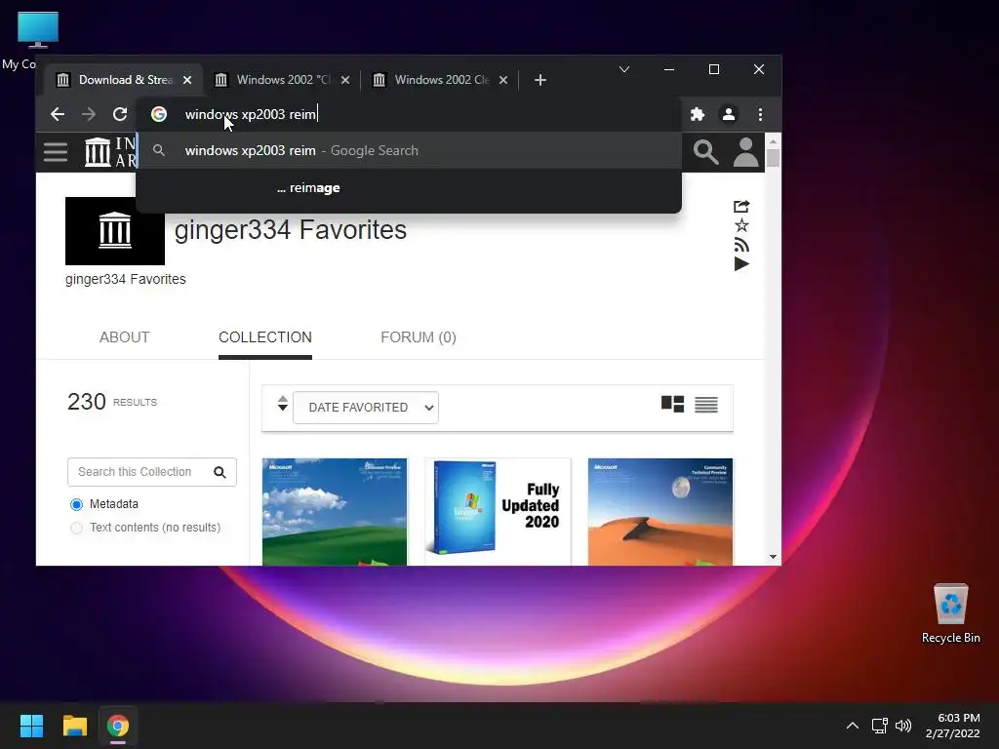The width and height of the screenshot is (999, 749).
Task: Click the vertical scrollbar thumb
Action: pyautogui.click(x=773, y=158)
